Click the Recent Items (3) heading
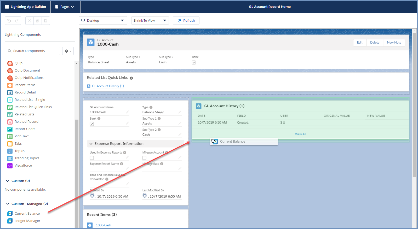Image resolution: width=418 pixels, height=229 pixels. pos(102,215)
